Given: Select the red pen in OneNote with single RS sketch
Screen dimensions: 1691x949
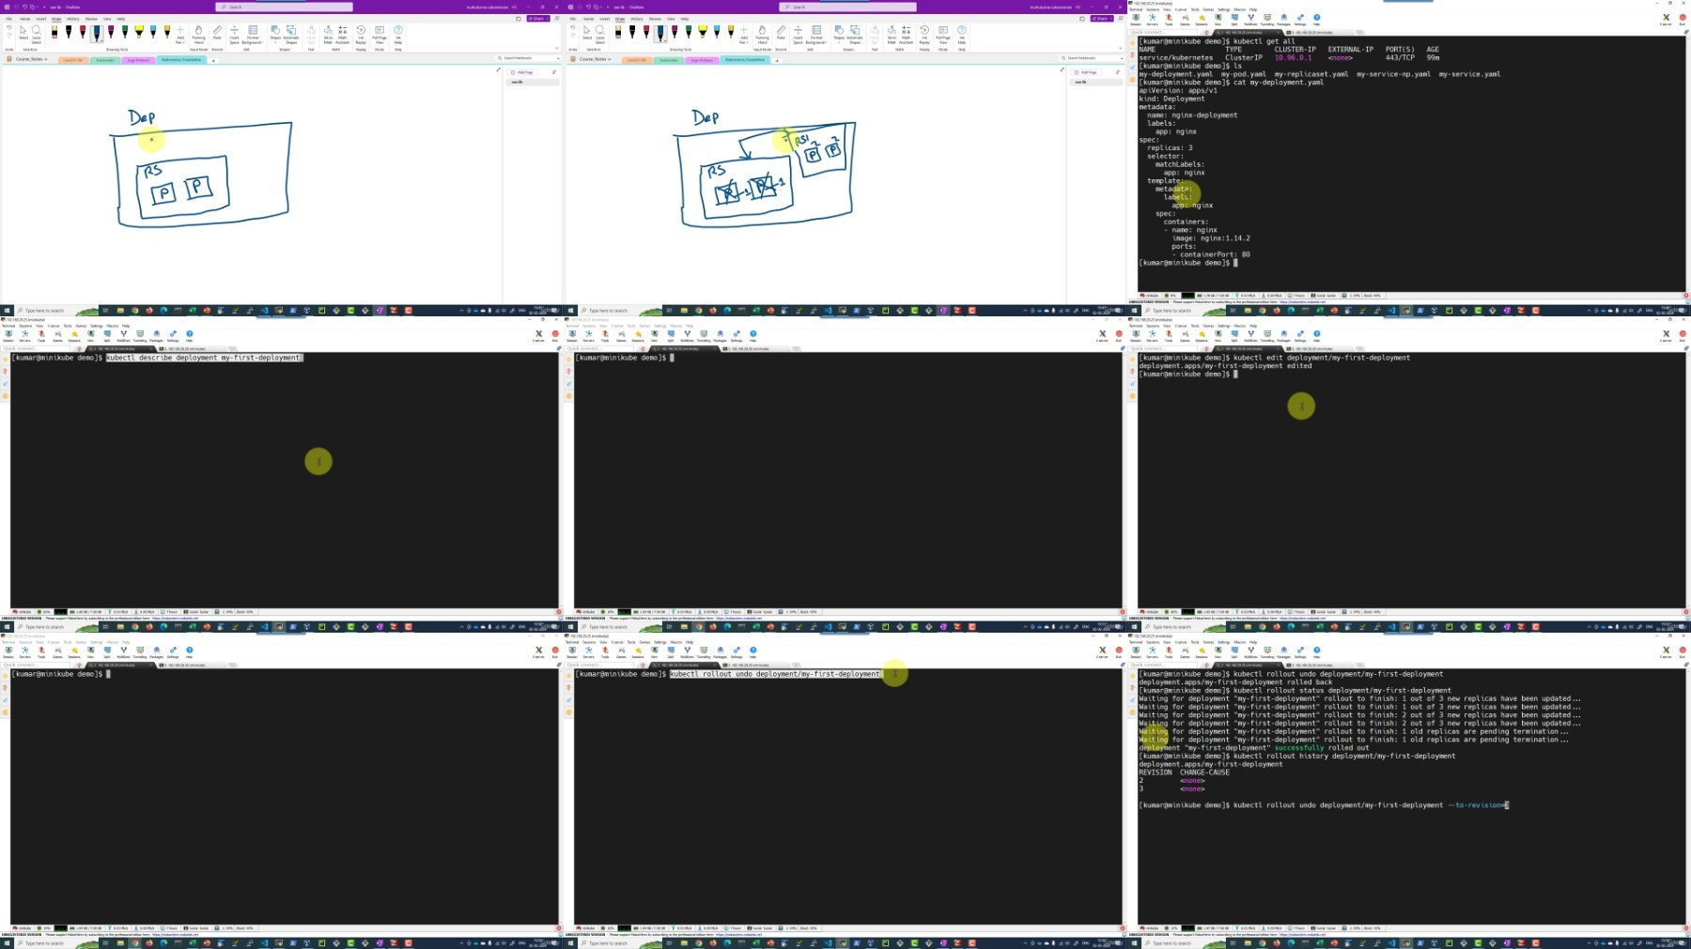Looking at the screenshot, I should tap(83, 33).
